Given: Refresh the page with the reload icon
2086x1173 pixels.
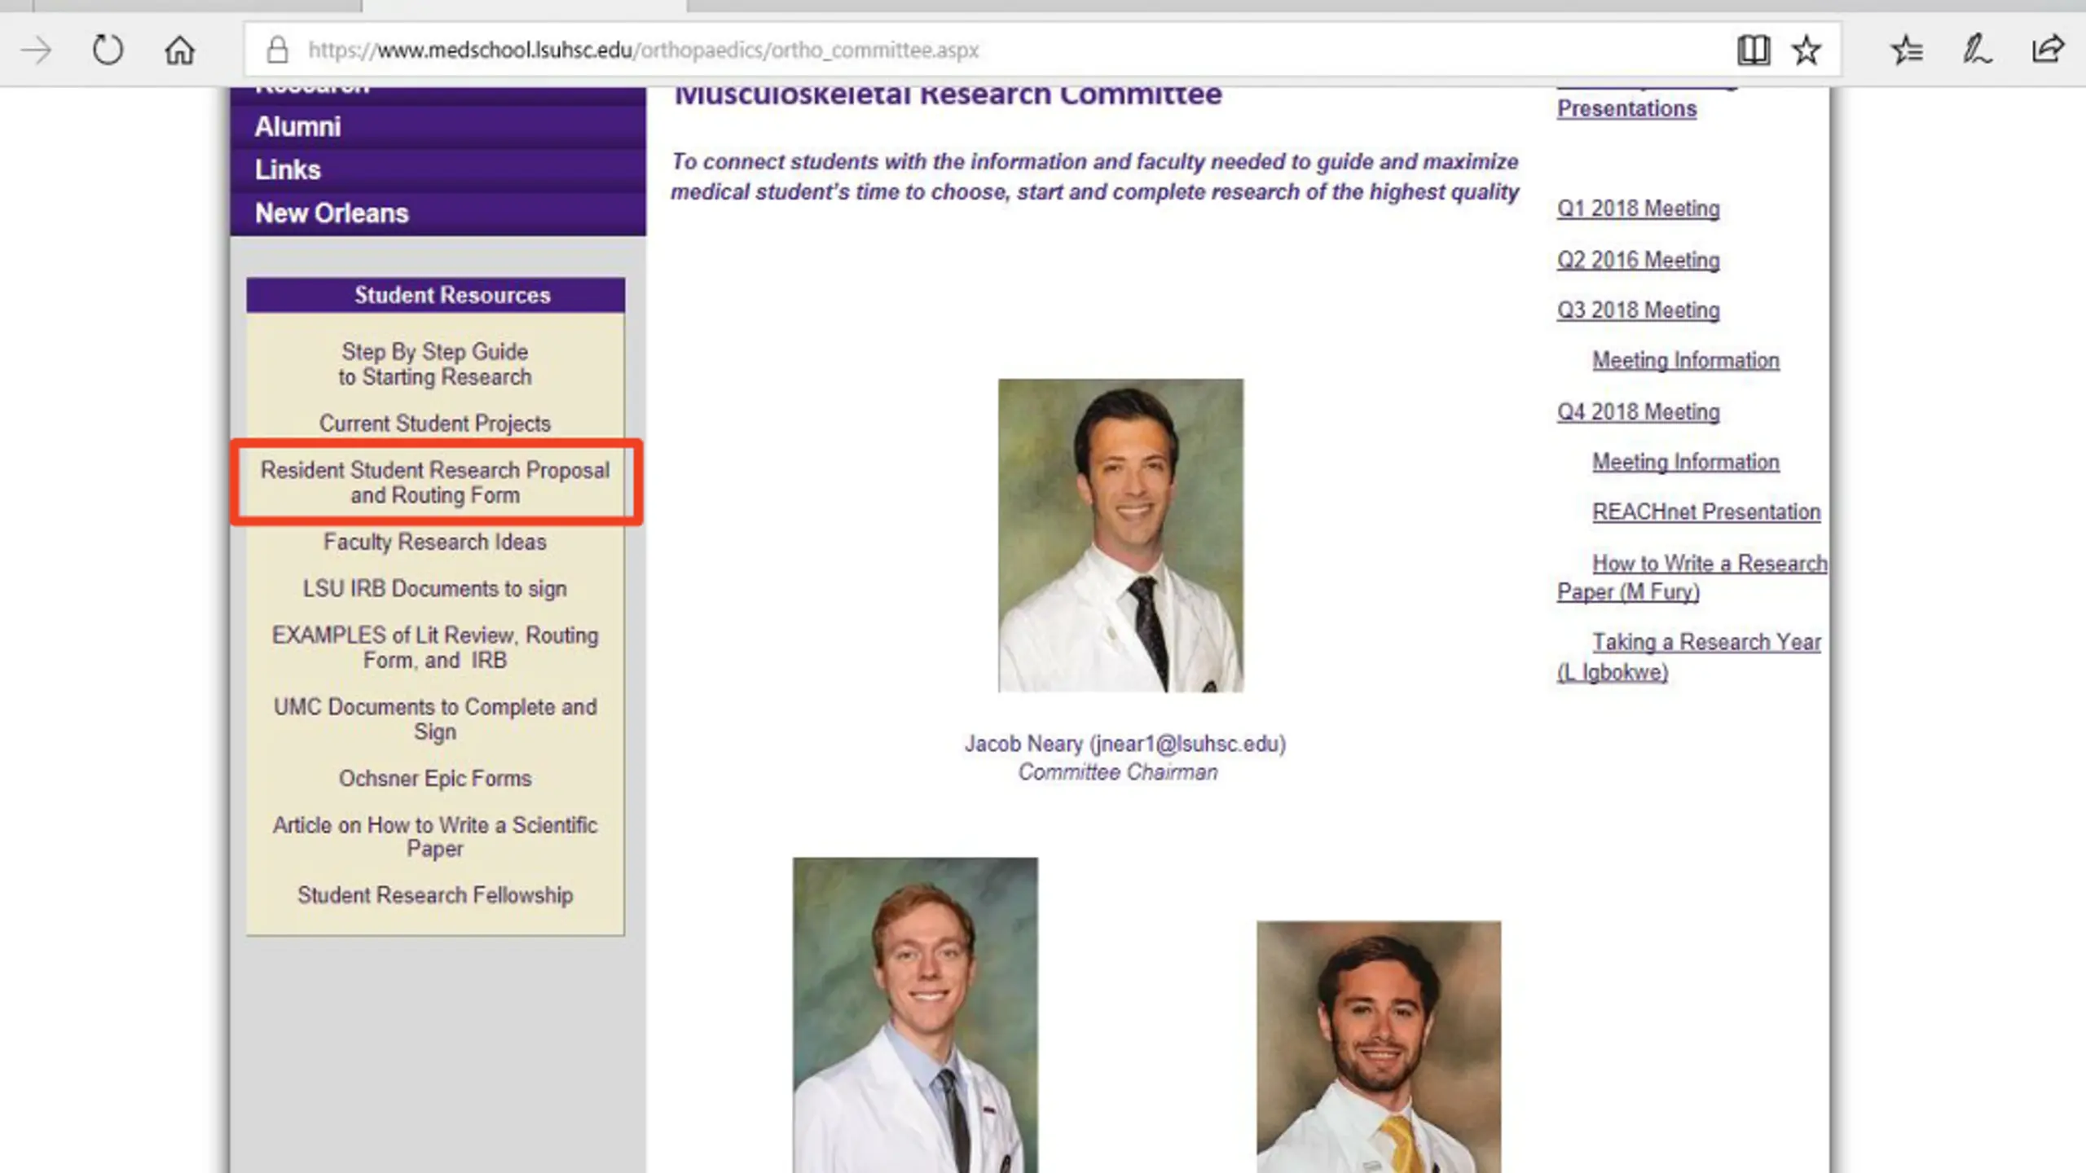Looking at the screenshot, I should pos(108,51).
